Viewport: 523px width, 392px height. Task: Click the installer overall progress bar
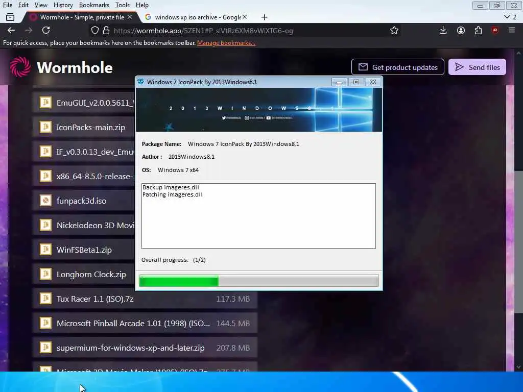point(258,281)
